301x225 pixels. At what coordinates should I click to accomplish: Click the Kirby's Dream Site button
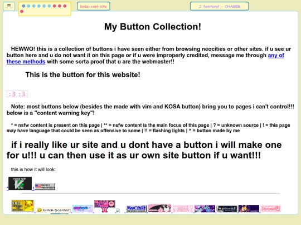105,206
